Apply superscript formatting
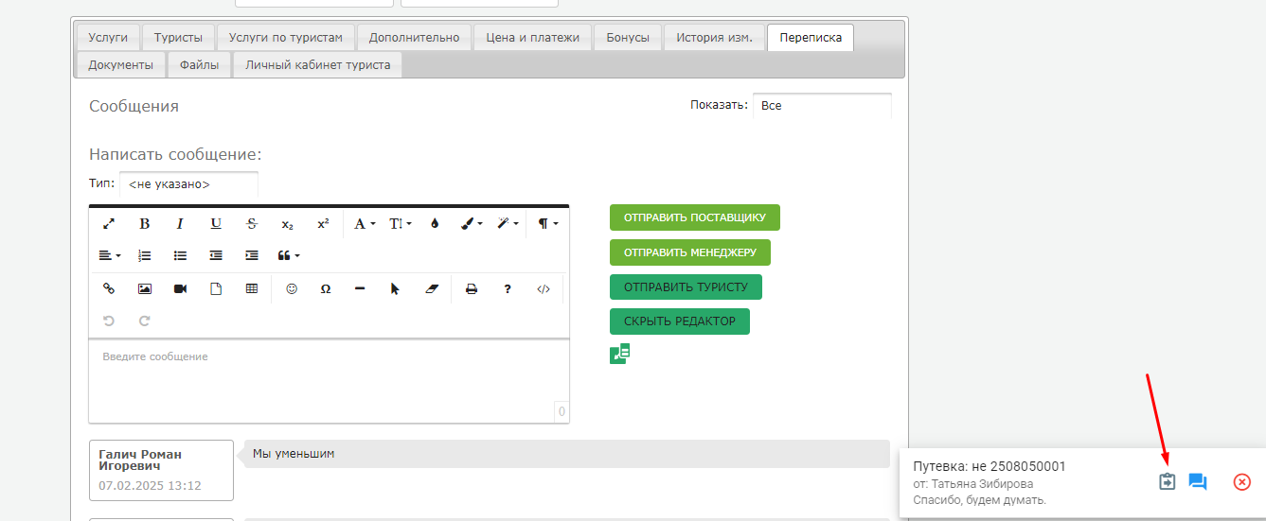1266x521 pixels. click(323, 224)
